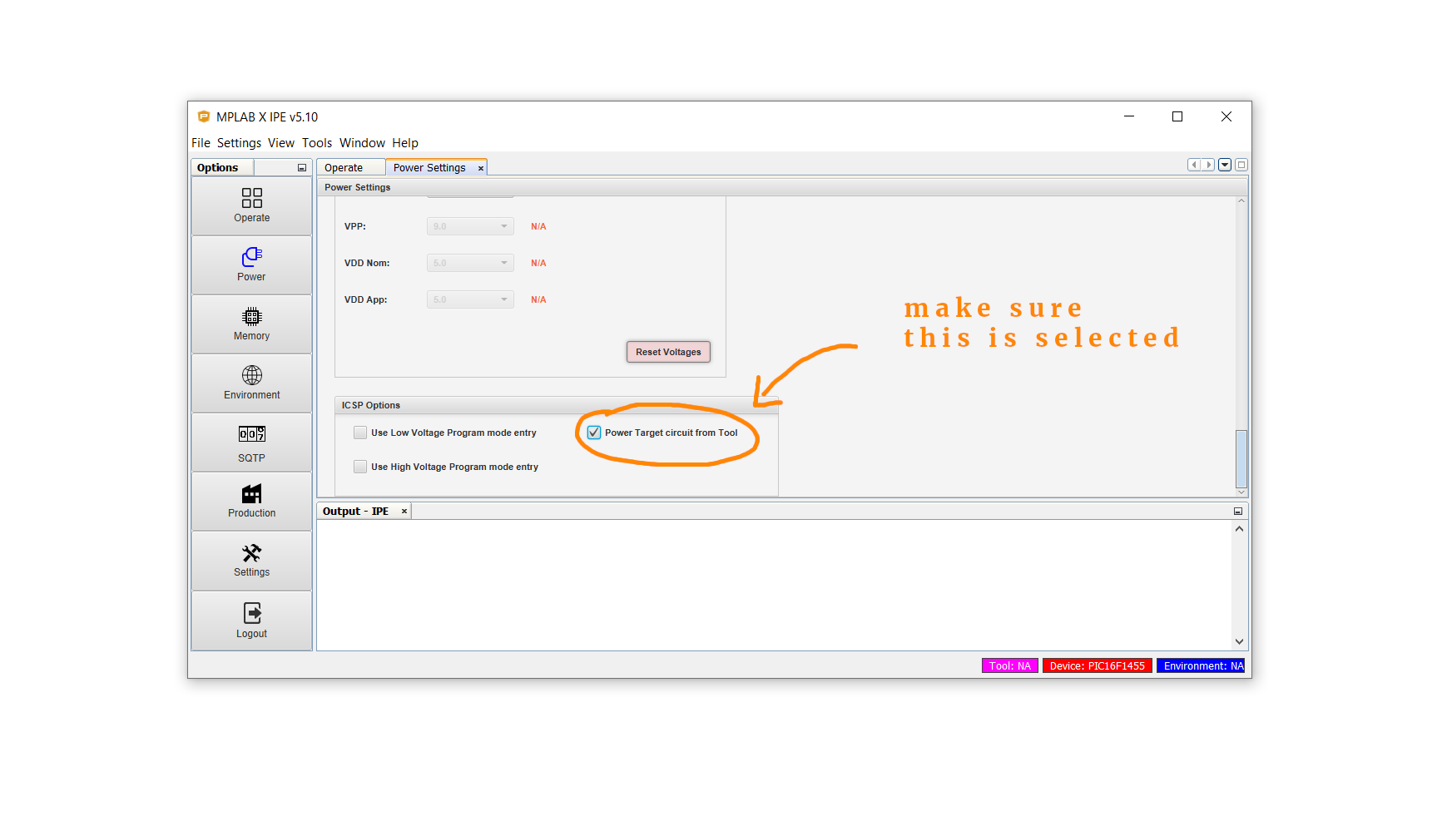Open the Tools menu
The image size is (1442, 816).
pos(316,143)
